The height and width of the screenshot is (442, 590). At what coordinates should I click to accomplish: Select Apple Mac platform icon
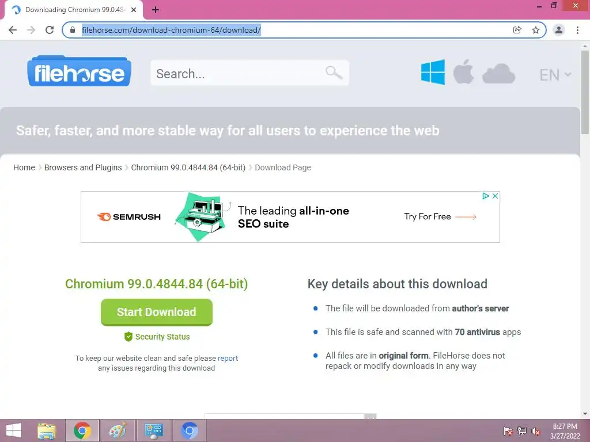click(463, 72)
